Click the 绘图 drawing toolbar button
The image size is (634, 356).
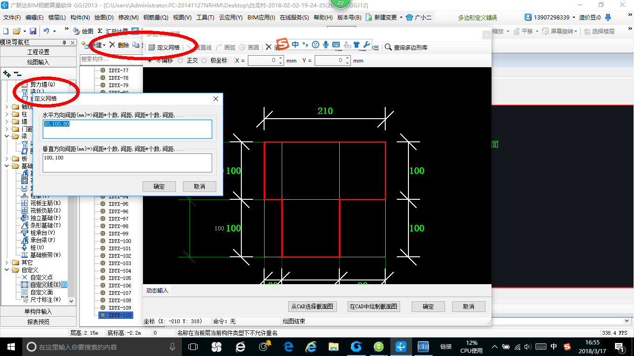click(x=84, y=31)
